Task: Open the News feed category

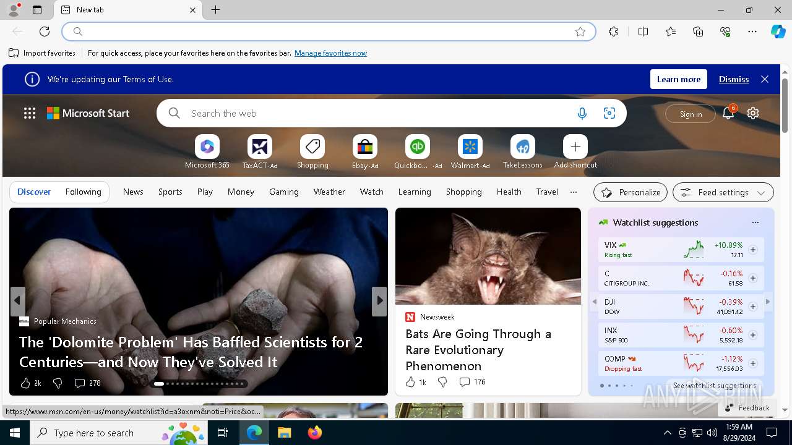Action: point(133,192)
